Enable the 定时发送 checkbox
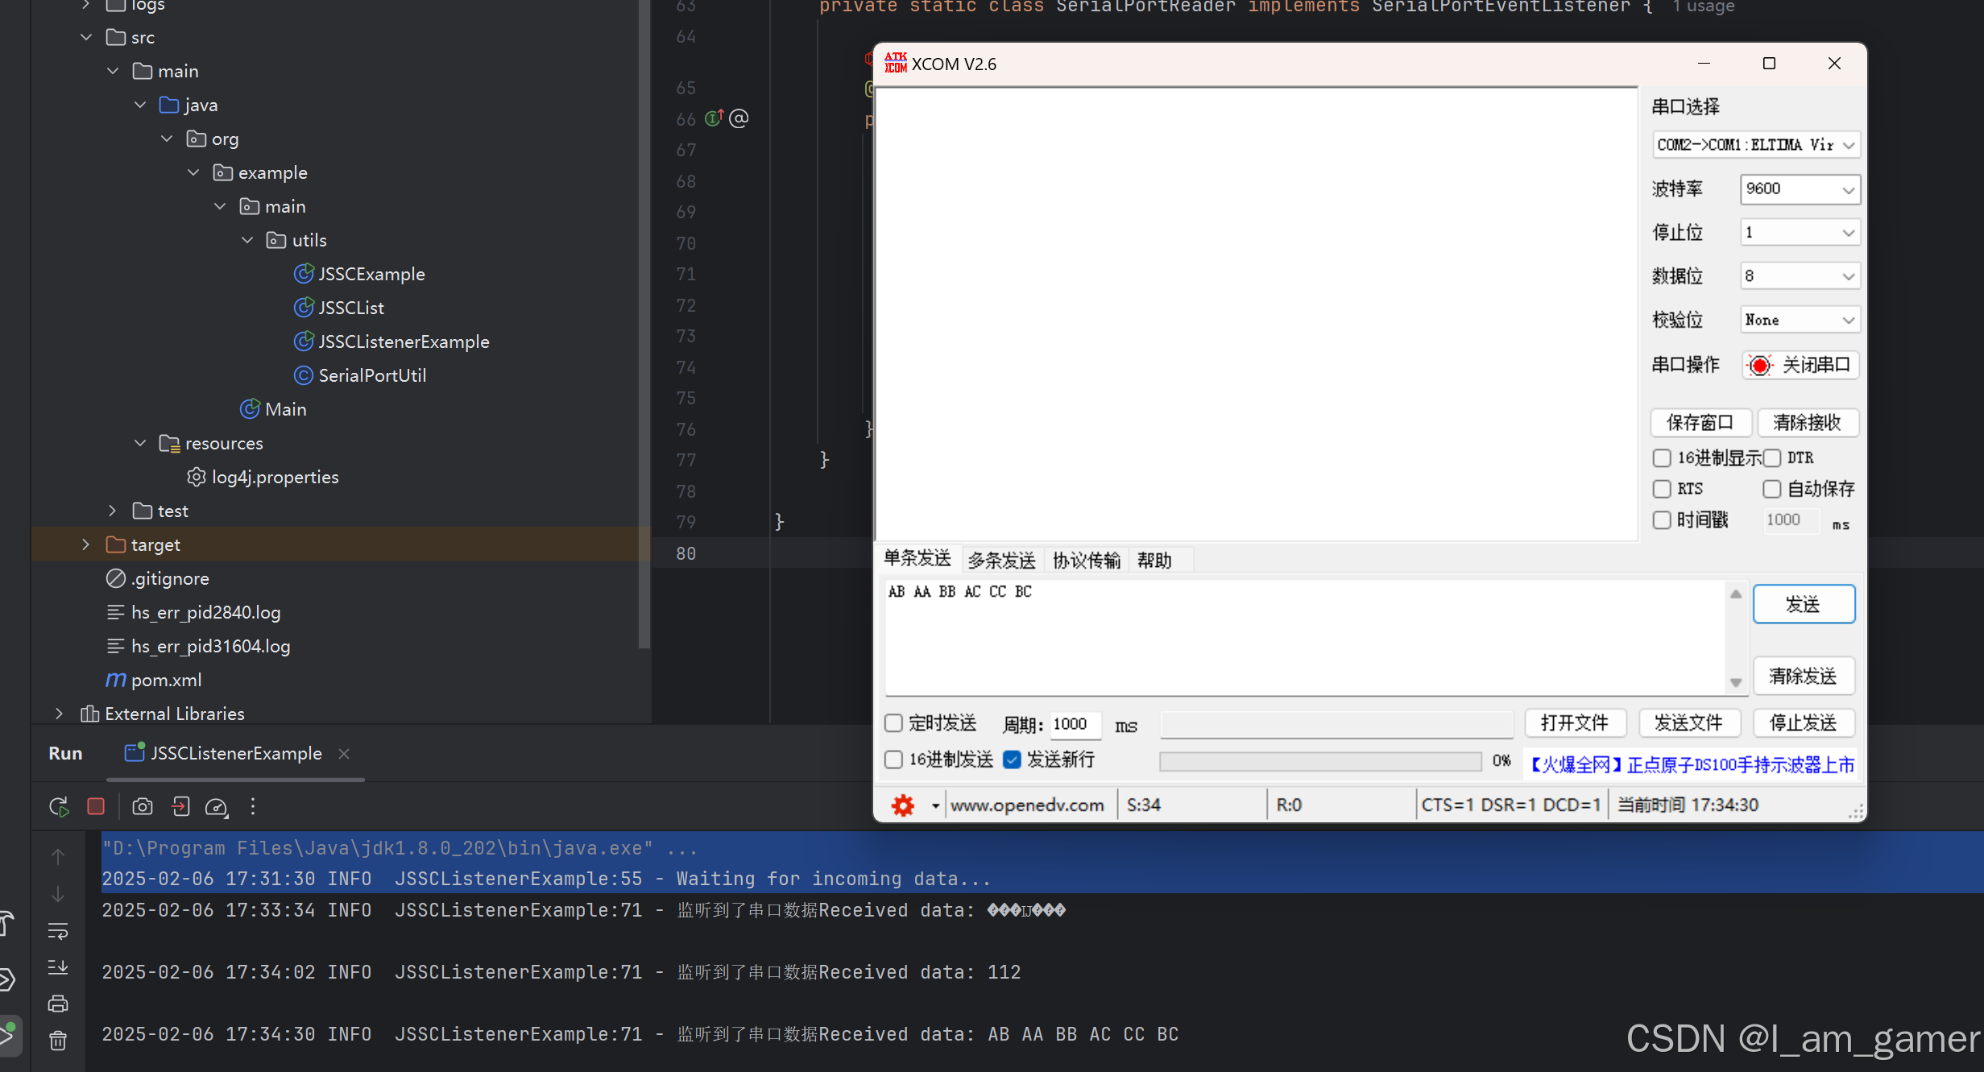Viewport: 1984px width, 1072px height. (x=894, y=723)
